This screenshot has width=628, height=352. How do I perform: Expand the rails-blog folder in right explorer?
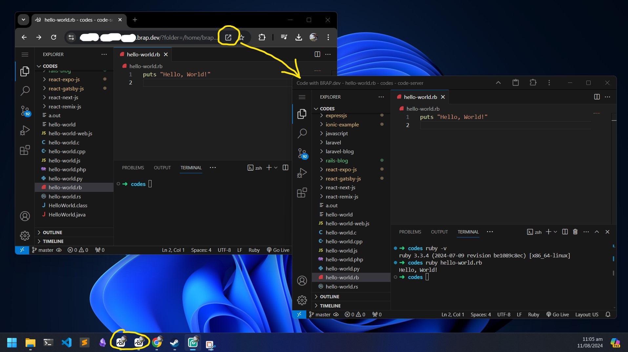(336, 160)
